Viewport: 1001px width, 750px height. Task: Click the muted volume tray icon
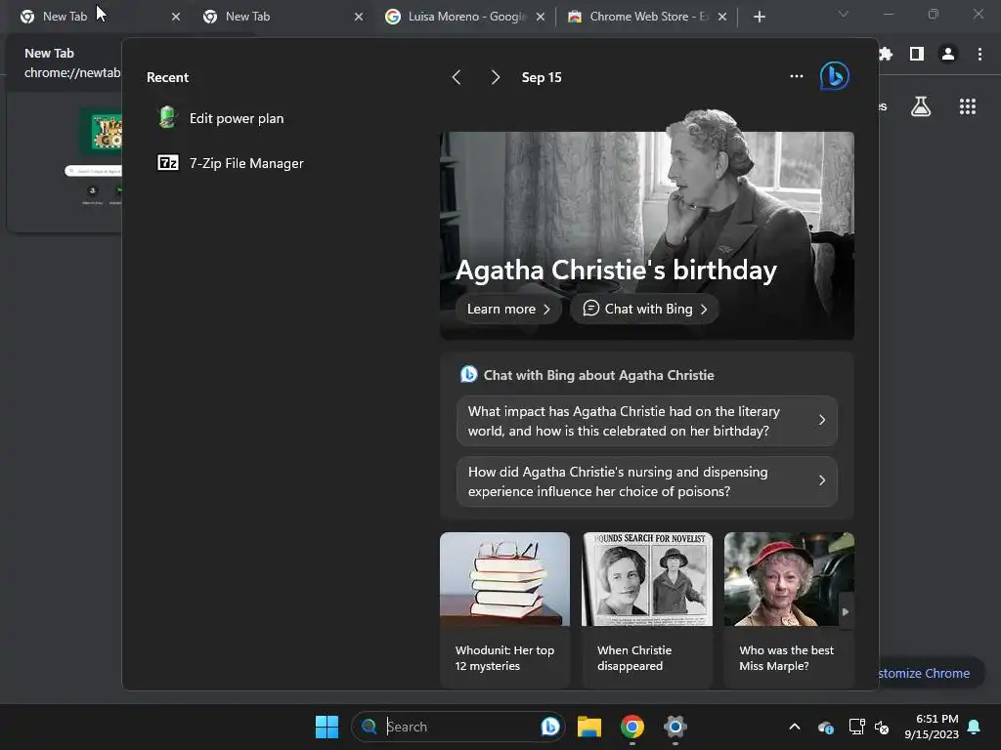coord(882,727)
